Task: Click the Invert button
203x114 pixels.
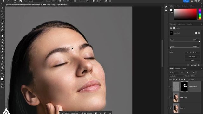Action: click(193, 60)
